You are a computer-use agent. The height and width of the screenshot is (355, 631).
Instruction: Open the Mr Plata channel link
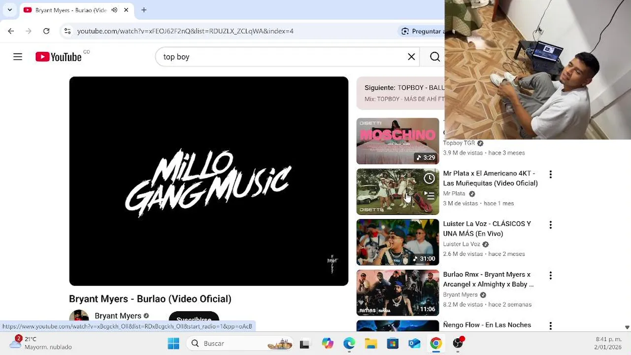[454, 194]
